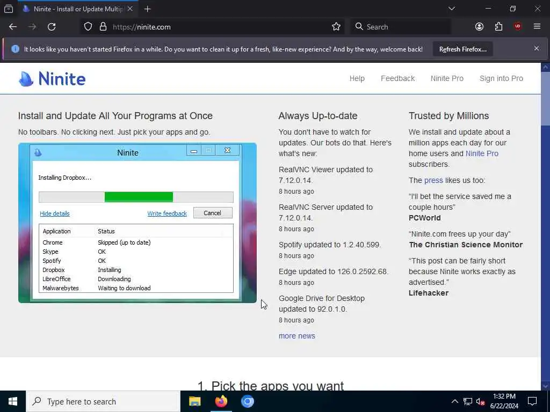Click the Firefox taskbar icon
The width and height of the screenshot is (550, 412).
221,401
